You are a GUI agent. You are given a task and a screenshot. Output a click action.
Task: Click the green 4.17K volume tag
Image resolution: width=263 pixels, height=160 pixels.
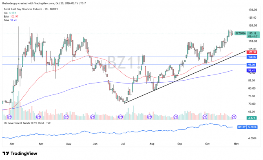(x=252, y=118)
